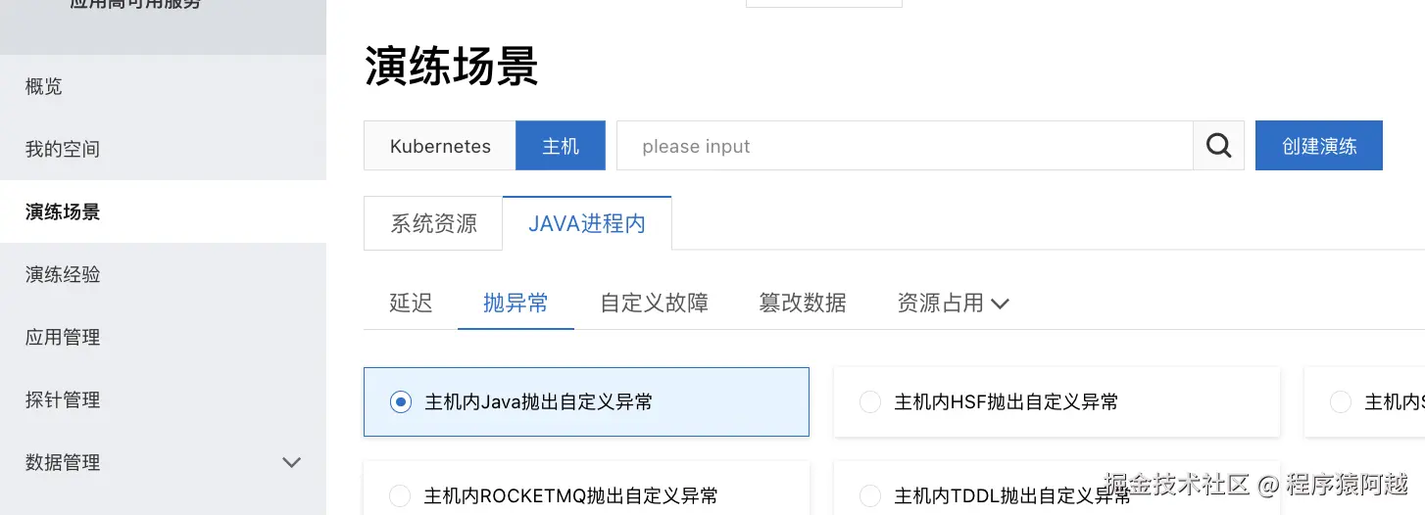Screen dimensions: 1425x515
Task: Click the search magnifier icon
Action: (1218, 146)
